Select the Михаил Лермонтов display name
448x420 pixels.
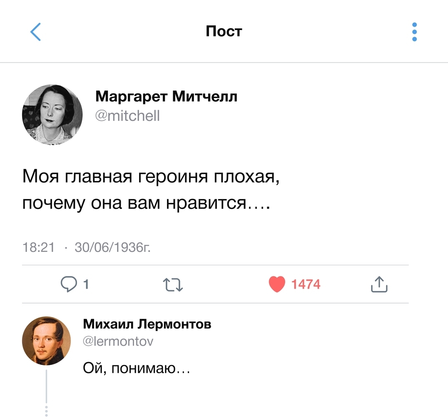(x=147, y=324)
